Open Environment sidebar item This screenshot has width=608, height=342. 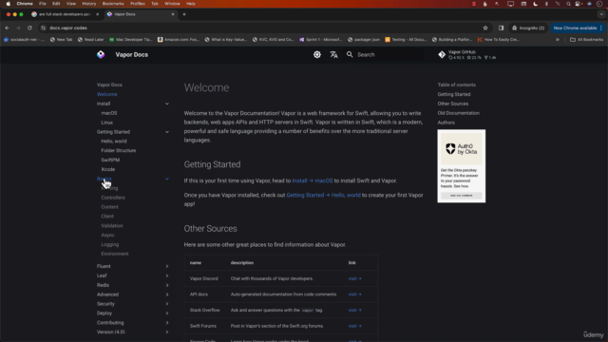[115, 254]
